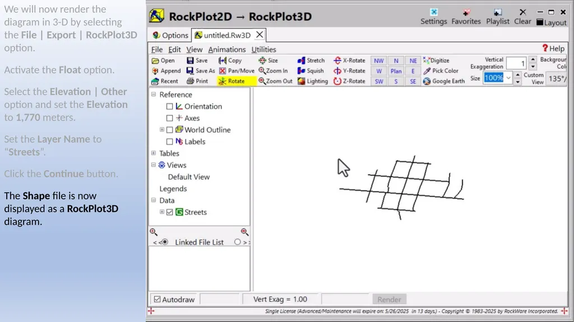Click the Layout button
The image size is (574, 322).
click(552, 22)
